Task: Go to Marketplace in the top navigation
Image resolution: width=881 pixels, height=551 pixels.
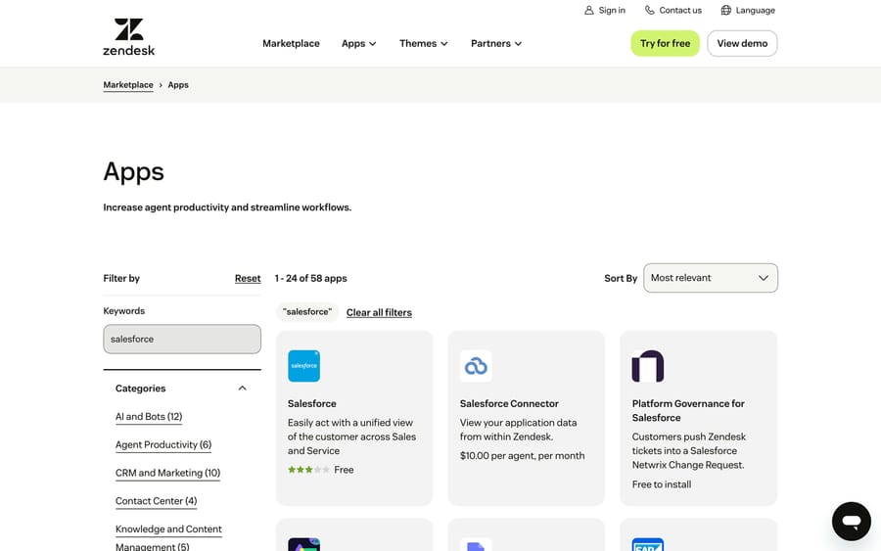Action: point(291,43)
